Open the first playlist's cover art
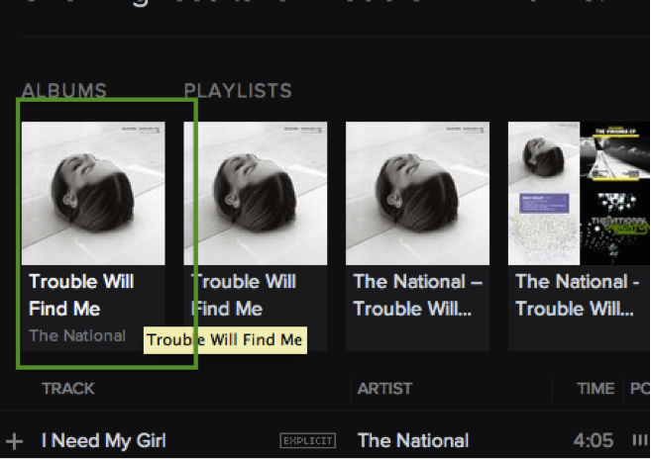The image size is (651, 459). click(256, 193)
